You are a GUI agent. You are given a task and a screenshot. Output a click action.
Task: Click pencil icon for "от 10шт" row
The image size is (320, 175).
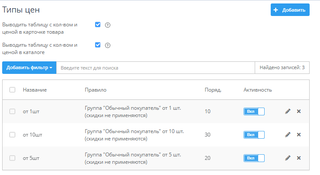tap(288, 135)
